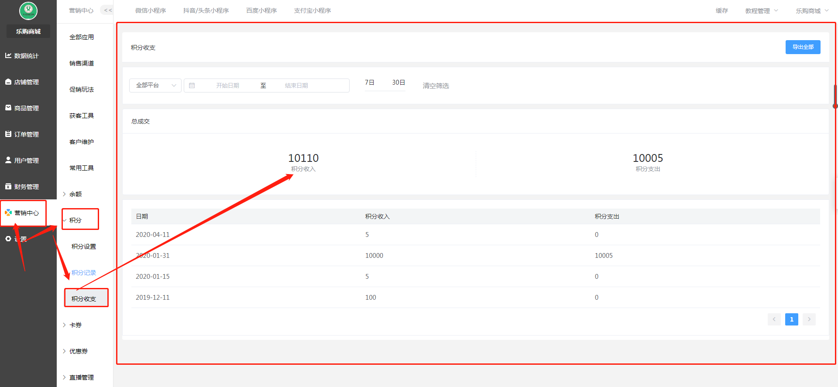Switch to 微信小程序 tab
The height and width of the screenshot is (387, 838).
coord(151,10)
